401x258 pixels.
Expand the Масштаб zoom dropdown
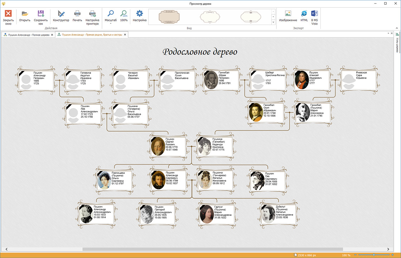coord(111,23)
